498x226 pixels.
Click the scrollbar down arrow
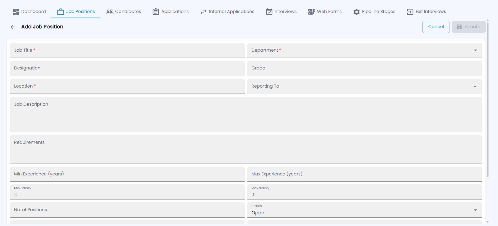point(487,222)
